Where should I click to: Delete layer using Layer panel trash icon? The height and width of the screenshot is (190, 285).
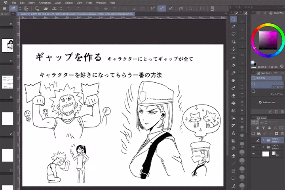coord(282,134)
